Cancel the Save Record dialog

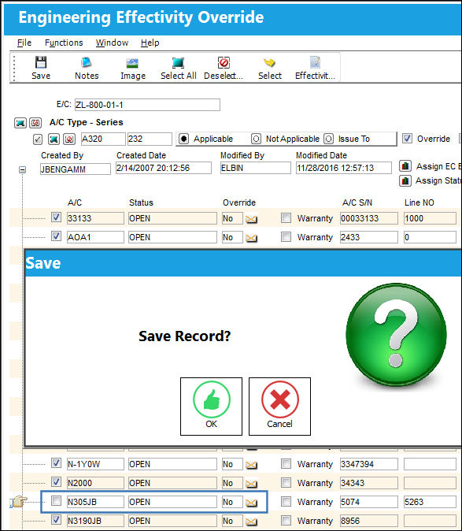click(279, 407)
